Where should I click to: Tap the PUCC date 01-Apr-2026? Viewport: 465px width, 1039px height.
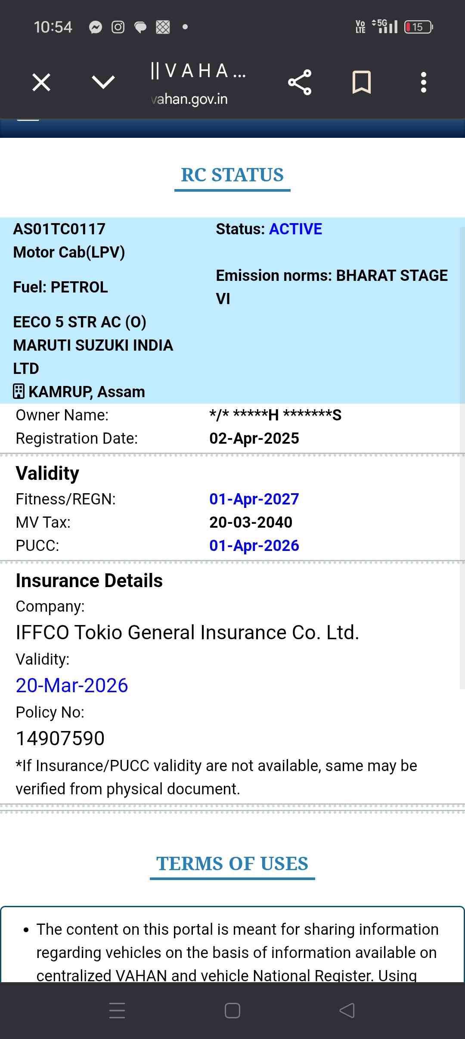254,545
